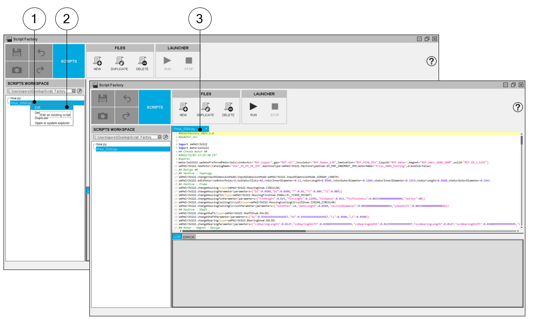Select 'Open in system explorer' context menu entry
The width and height of the screenshot is (535, 319).
click(x=52, y=123)
